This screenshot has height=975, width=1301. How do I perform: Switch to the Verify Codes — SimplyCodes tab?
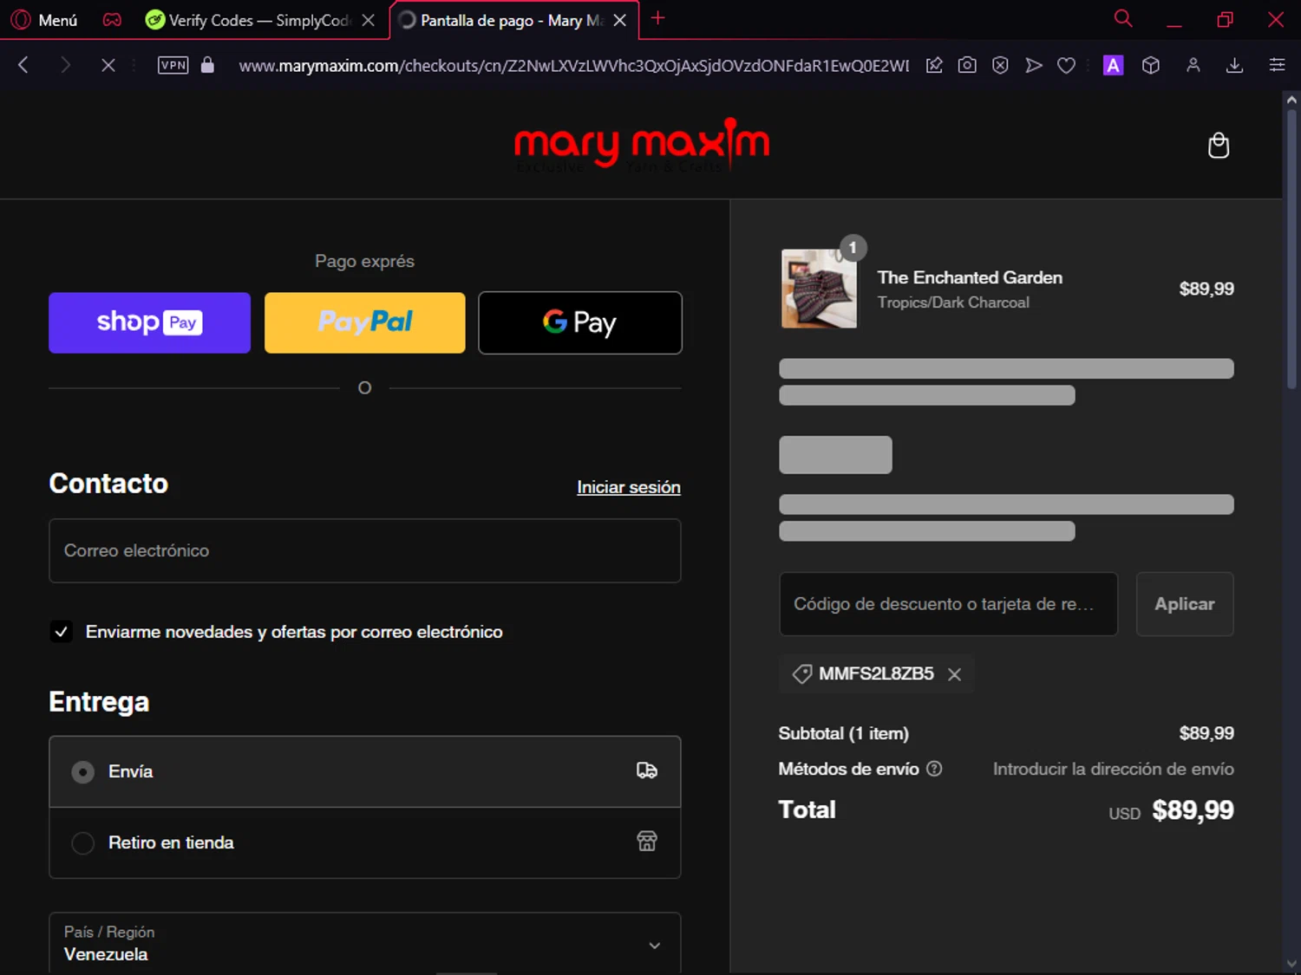coord(248,20)
